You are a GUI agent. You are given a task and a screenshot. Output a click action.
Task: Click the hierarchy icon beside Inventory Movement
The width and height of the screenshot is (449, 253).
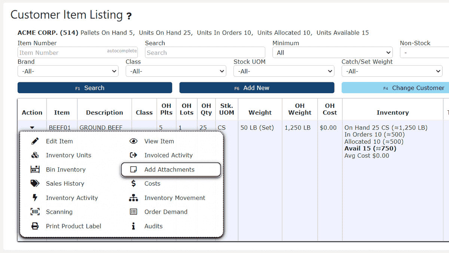coord(134,198)
